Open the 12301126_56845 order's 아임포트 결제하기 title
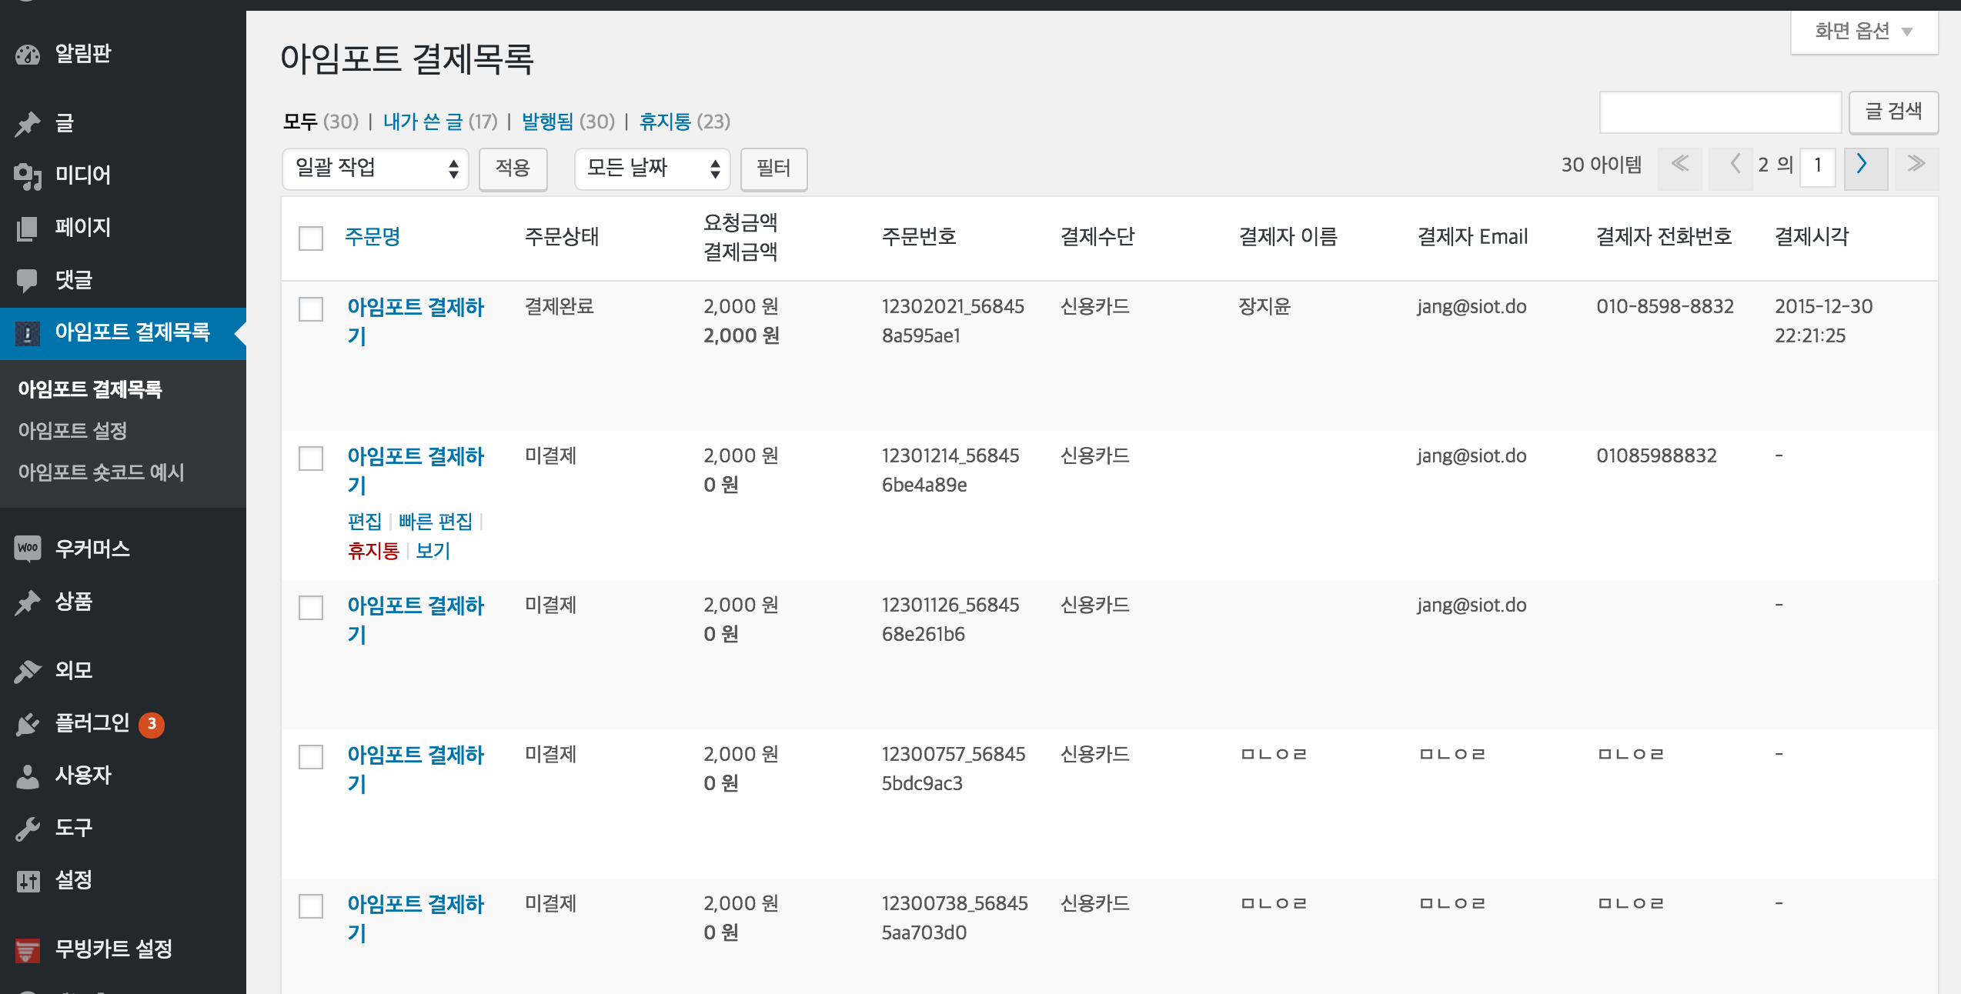Screen dimensions: 1961x994 point(416,620)
